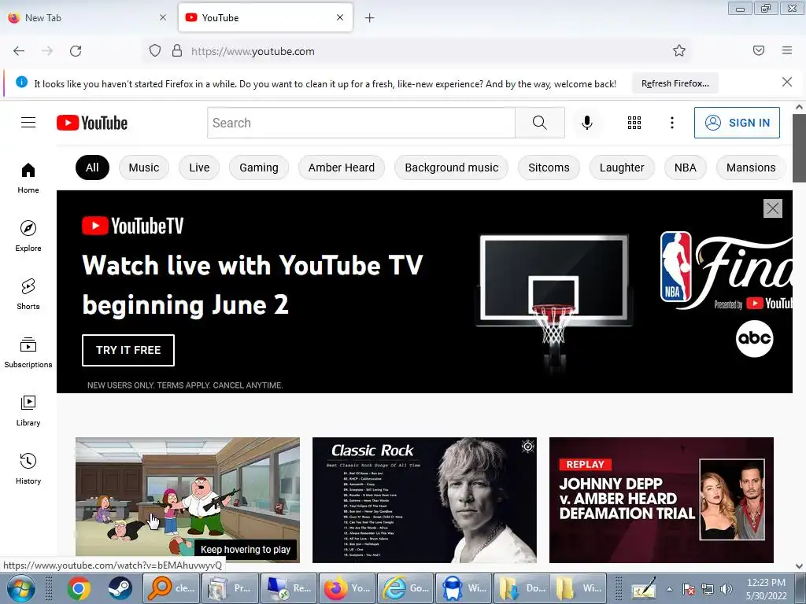Open Shorts in sidebar

[28, 294]
